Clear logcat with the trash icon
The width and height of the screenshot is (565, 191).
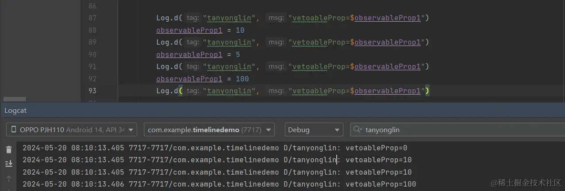(9, 150)
